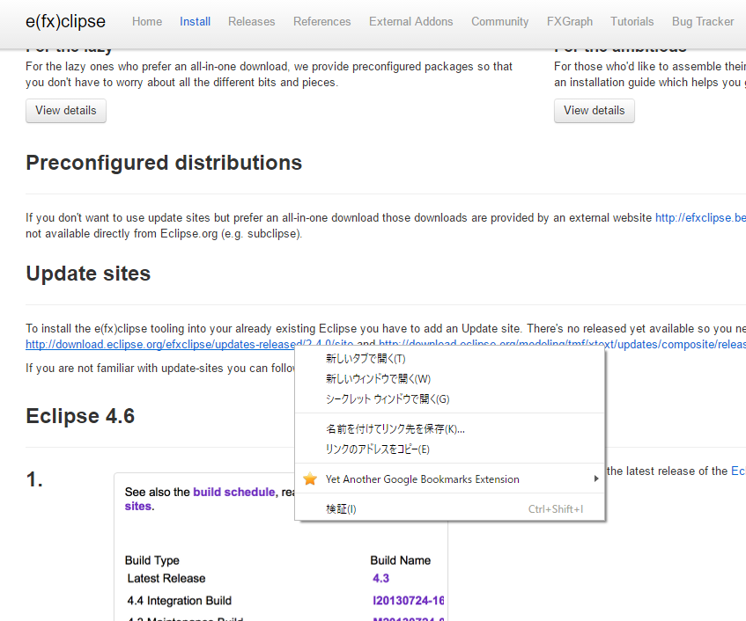Select 新しいタブで開く from context menu

click(366, 359)
